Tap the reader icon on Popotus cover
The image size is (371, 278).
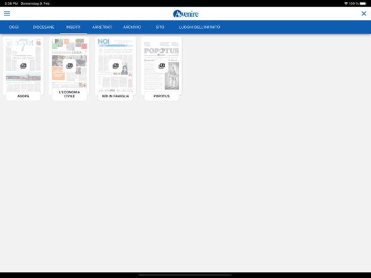pos(161,66)
